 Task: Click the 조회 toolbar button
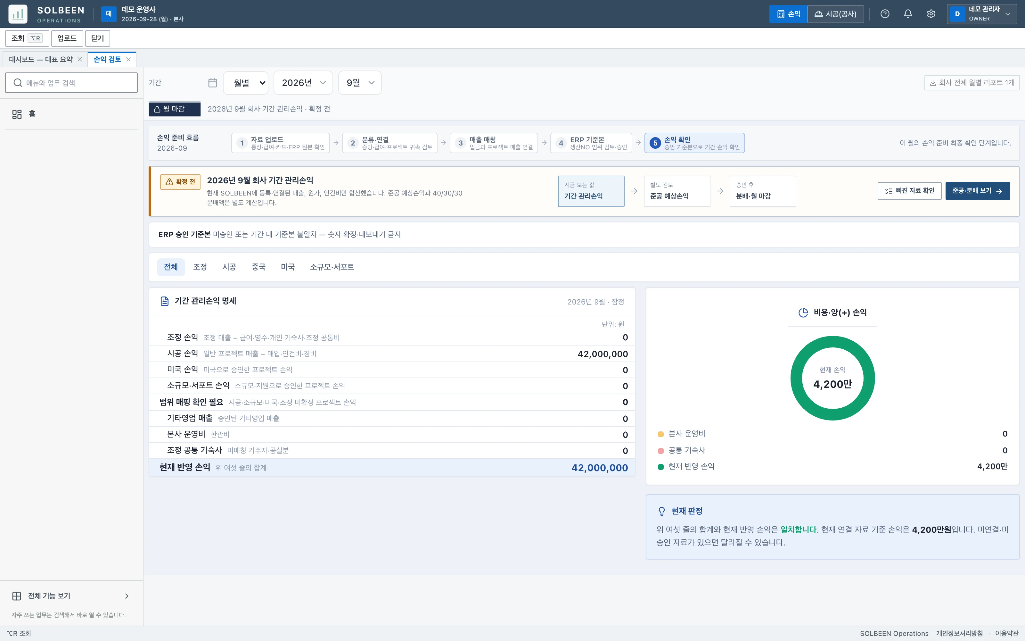point(27,38)
